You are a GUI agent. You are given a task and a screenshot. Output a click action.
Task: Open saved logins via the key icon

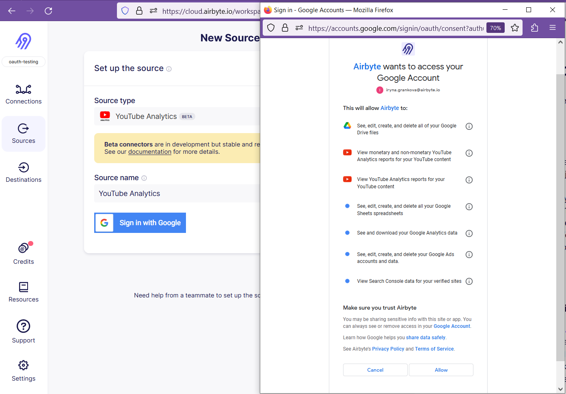[299, 28]
